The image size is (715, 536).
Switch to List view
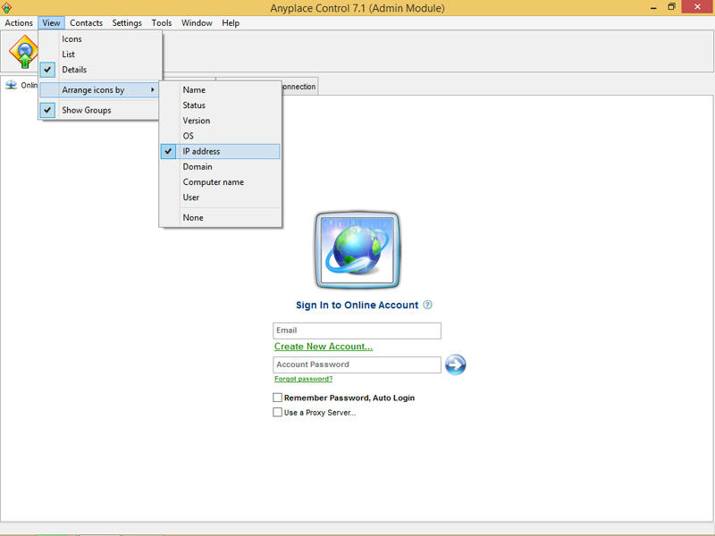pyautogui.click(x=100, y=54)
